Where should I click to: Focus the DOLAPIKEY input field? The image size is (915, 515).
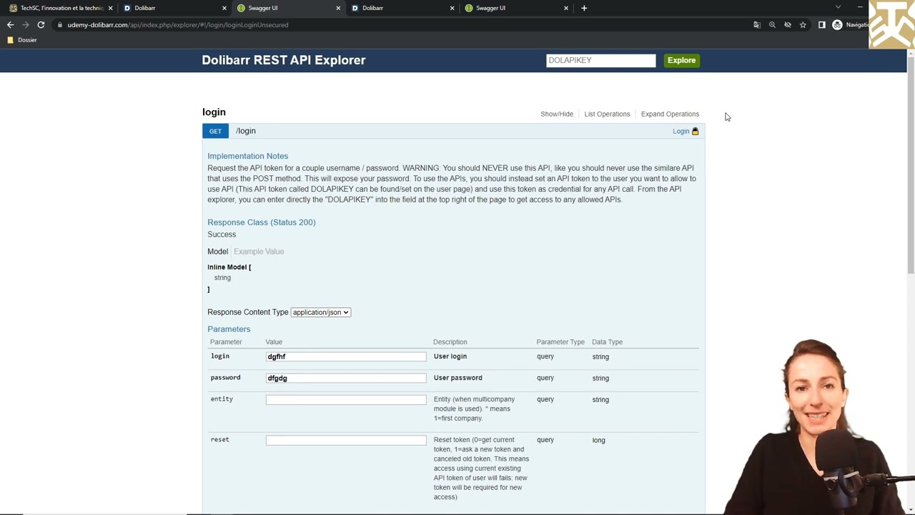(600, 60)
